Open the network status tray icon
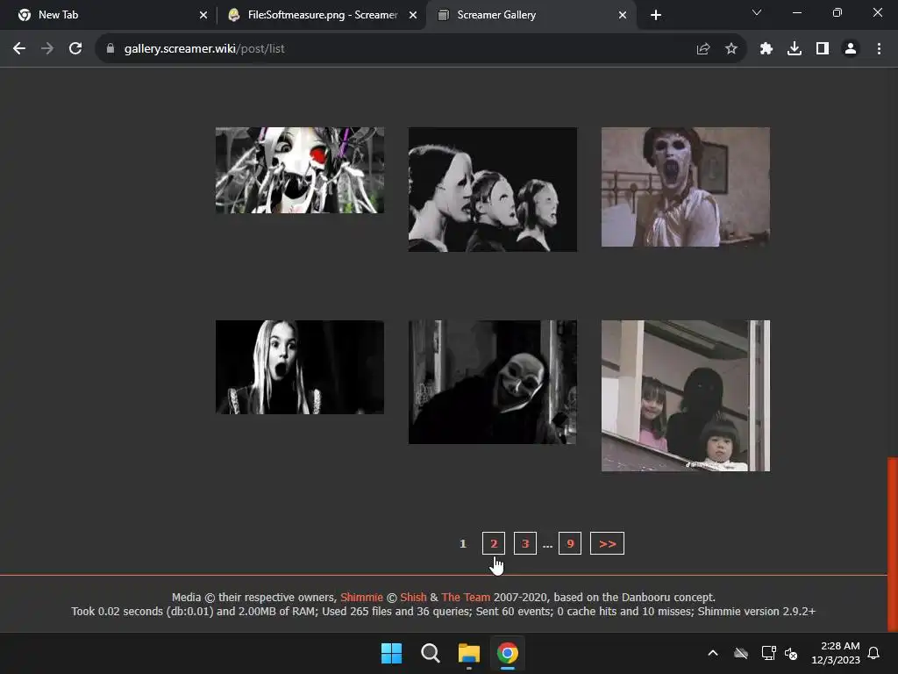This screenshot has width=898, height=674. click(768, 653)
